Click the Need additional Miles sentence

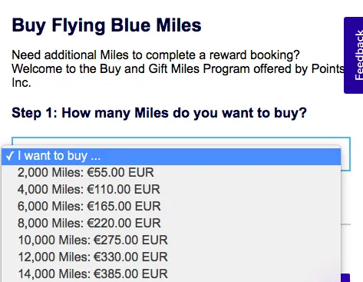point(156,55)
